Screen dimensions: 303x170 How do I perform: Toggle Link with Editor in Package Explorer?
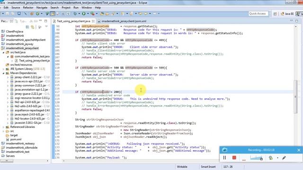[x=33, y=27]
